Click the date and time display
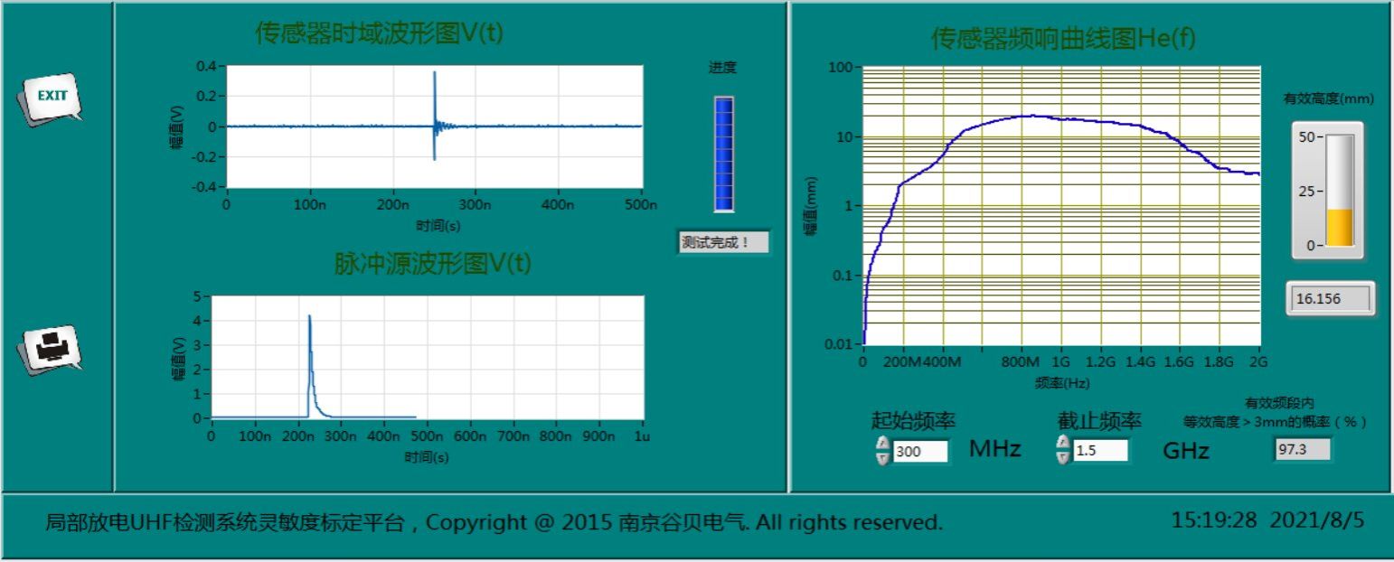The height and width of the screenshot is (562, 1394). tap(1267, 520)
